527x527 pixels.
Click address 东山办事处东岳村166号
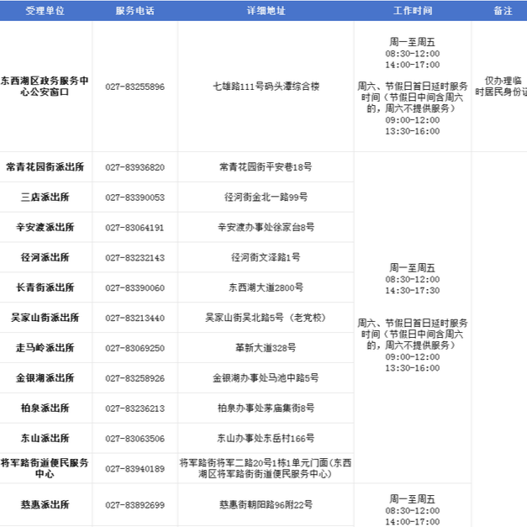click(266, 438)
